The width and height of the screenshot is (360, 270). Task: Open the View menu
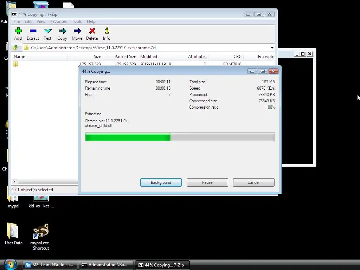click(x=41, y=21)
